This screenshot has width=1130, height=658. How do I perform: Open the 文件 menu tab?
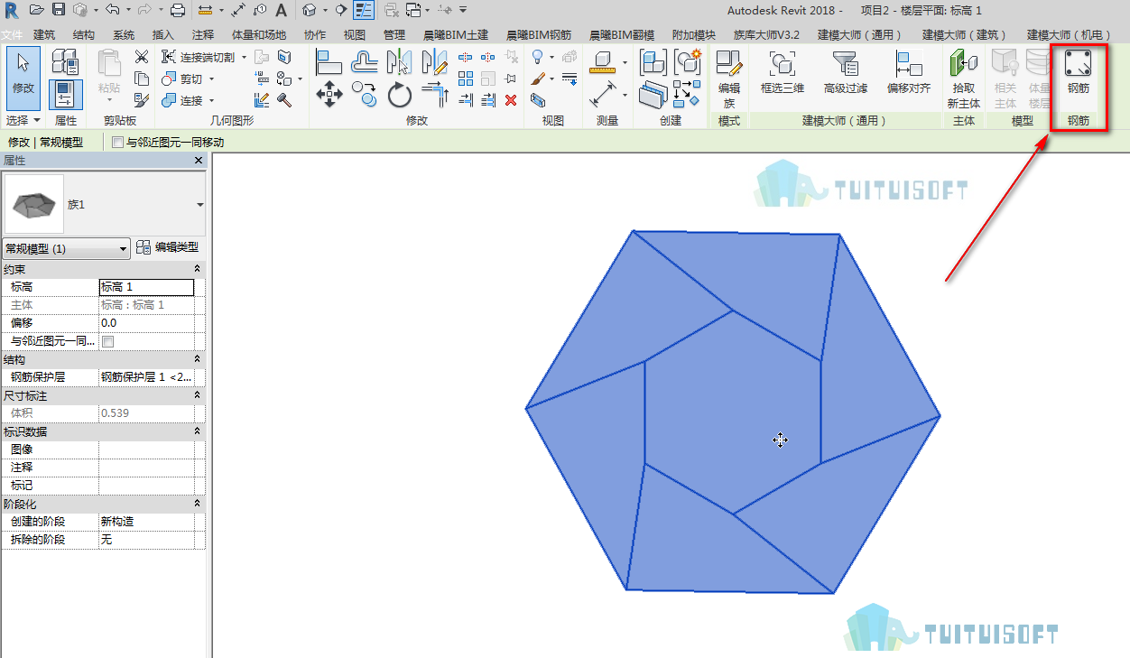pos(12,35)
